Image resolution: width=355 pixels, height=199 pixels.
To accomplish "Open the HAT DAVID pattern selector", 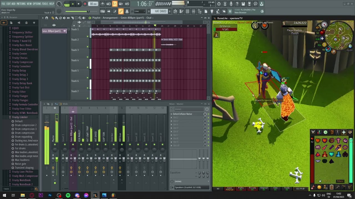I will pyautogui.click(x=160, y=11).
